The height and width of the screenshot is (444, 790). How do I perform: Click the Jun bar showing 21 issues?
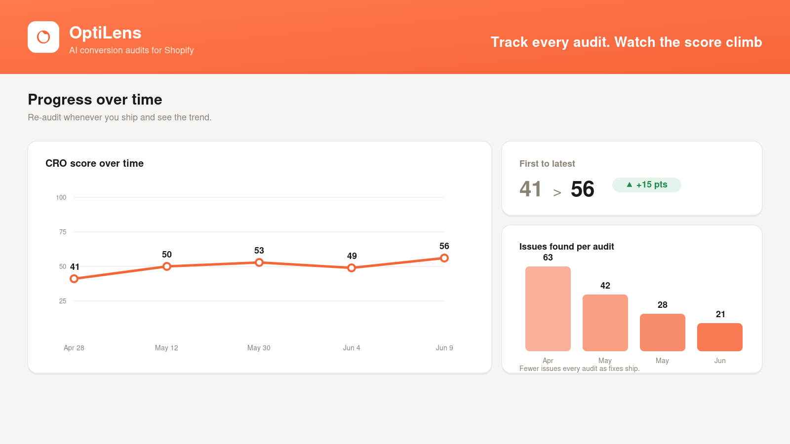720,337
